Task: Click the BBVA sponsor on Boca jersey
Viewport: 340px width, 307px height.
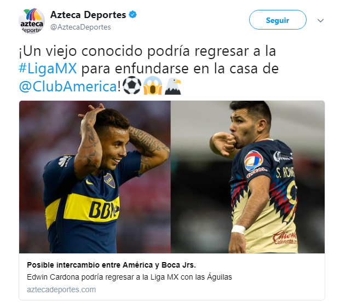Action: (x=103, y=209)
